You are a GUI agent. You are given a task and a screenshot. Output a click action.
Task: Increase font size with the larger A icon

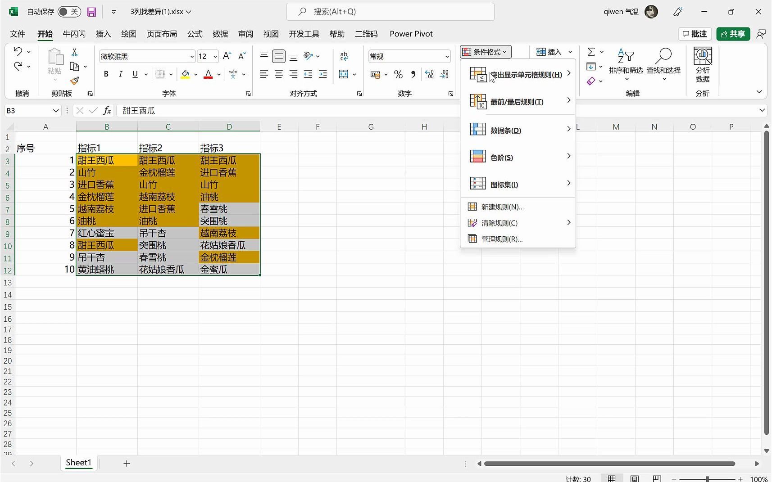(x=227, y=56)
